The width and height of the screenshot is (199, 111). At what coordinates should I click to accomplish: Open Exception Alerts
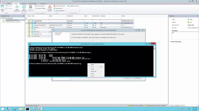tap(50, 8)
